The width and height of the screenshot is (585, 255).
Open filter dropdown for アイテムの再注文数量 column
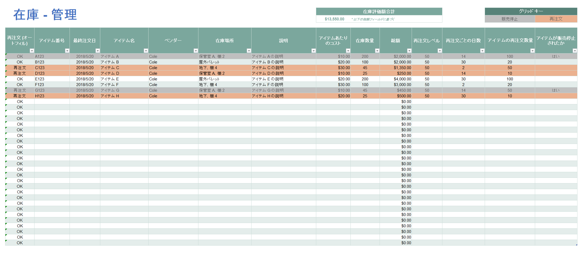532,51
